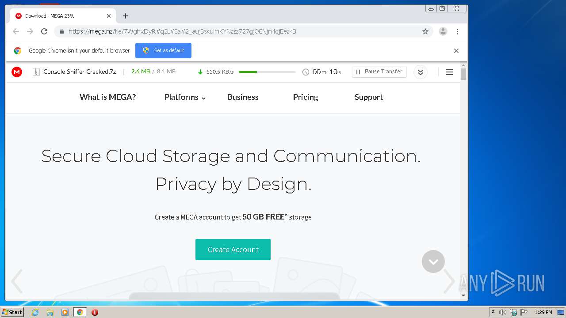This screenshot has height=318, width=566.
Task: Click the 530.5 KB/s speed text
Action: (x=220, y=72)
